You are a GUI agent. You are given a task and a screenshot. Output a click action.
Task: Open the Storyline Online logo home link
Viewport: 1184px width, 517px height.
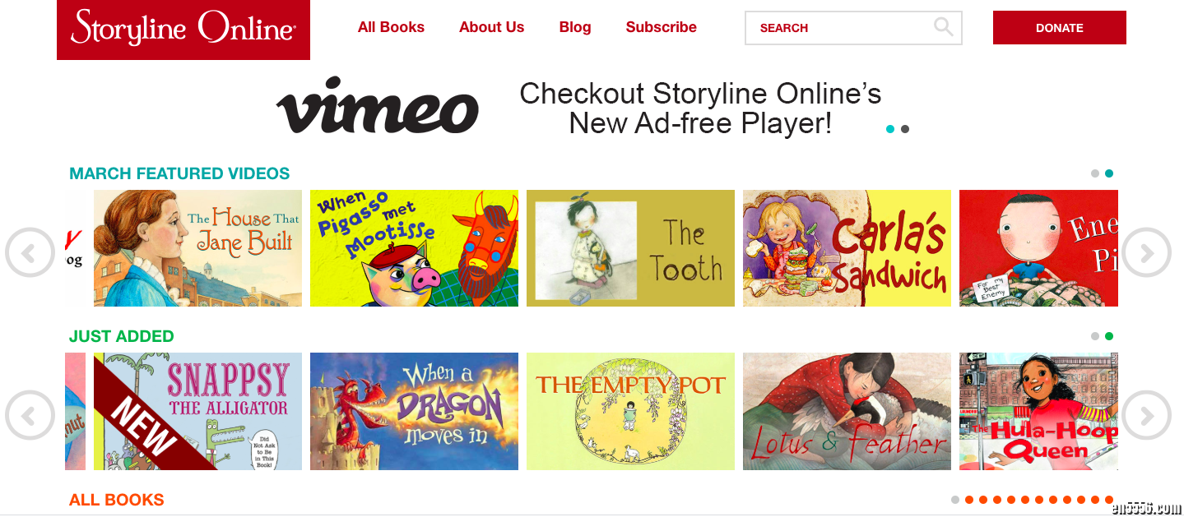pos(183,30)
